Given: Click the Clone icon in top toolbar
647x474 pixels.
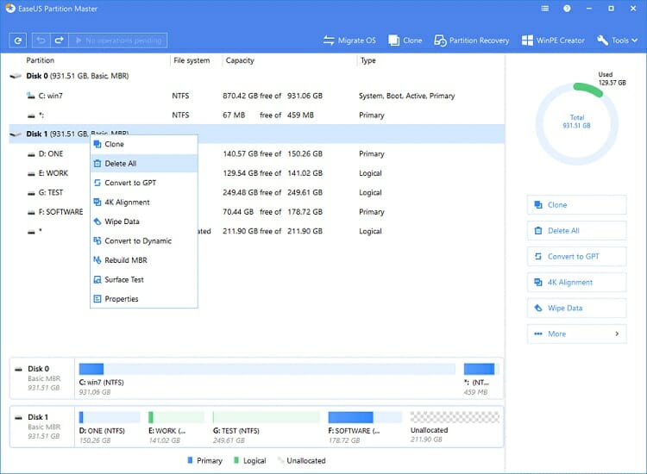Looking at the screenshot, I should [x=405, y=41].
